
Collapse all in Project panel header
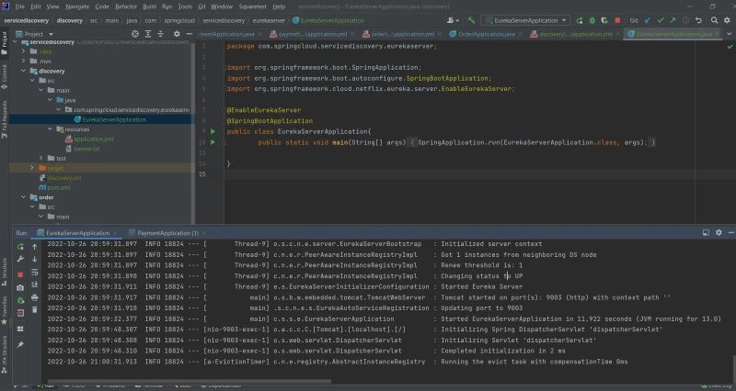(160, 34)
